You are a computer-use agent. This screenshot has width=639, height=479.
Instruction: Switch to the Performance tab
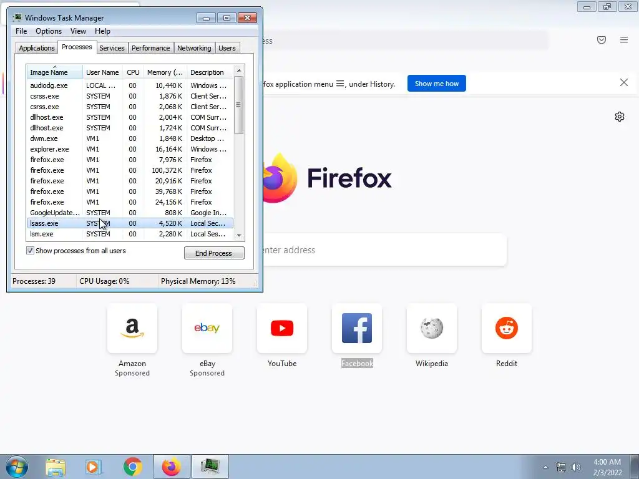coord(151,48)
